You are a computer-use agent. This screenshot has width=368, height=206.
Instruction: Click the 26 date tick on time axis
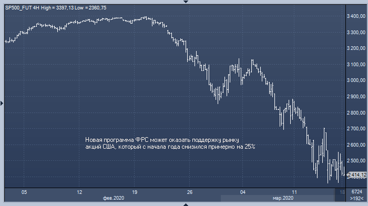tap(190, 192)
